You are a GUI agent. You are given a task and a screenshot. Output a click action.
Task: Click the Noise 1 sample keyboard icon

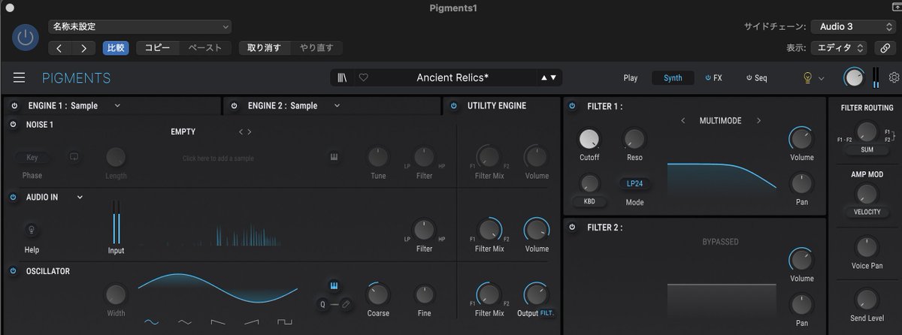click(334, 157)
